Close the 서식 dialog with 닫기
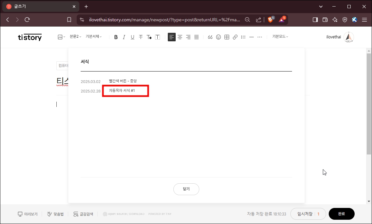The width and height of the screenshot is (372, 224). 186,189
